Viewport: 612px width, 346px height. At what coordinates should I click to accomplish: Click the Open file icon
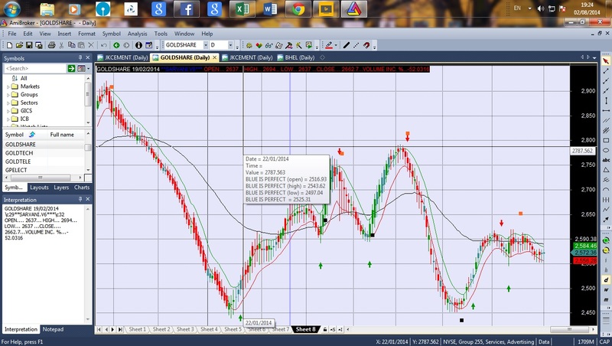pyautogui.click(x=20, y=45)
